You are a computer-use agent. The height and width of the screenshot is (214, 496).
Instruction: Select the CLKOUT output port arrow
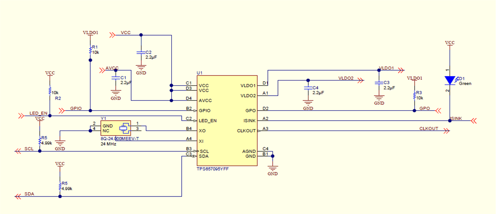point(446,131)
